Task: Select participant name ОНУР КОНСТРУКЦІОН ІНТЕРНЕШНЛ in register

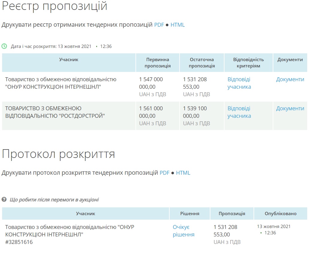Action: 61,83
